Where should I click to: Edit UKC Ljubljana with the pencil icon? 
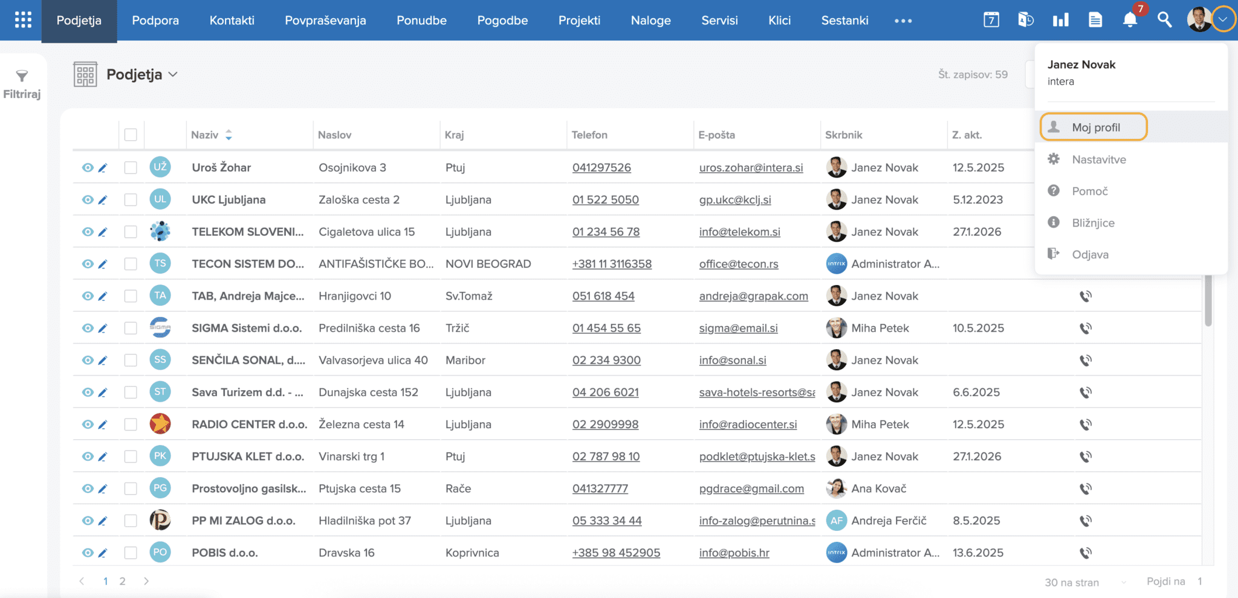[103, 199]
